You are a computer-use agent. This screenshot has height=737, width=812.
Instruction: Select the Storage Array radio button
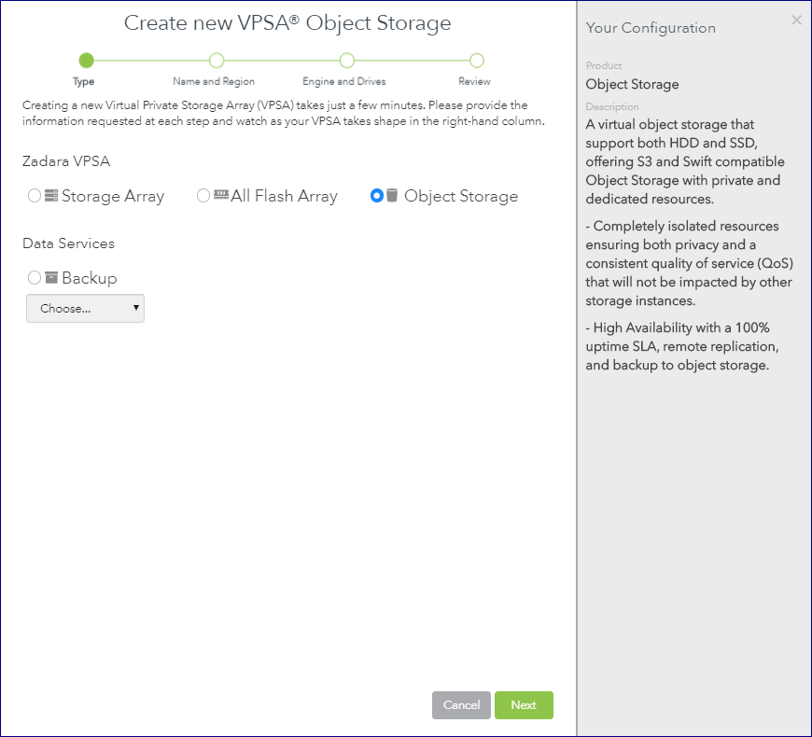pos(35,196)
